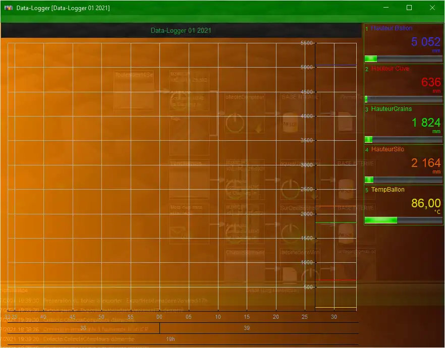Click the 2000 label on the Y axis
This screenshot has height=348, width=445.
307,214
